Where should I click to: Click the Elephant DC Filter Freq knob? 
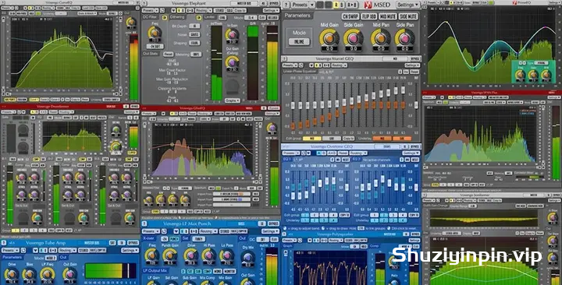coord(155,33)
